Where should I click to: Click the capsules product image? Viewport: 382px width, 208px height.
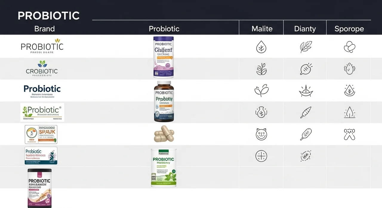click(x=164, y=134)
